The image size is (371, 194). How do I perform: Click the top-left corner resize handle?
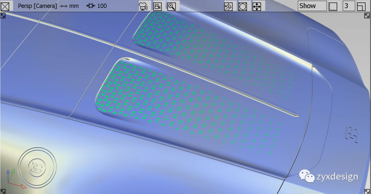coord(3,15)
